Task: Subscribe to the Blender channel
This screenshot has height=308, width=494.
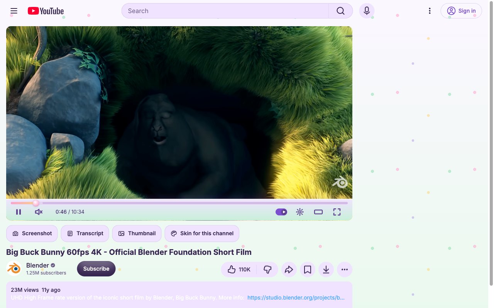Action: [x=96, y=269]
